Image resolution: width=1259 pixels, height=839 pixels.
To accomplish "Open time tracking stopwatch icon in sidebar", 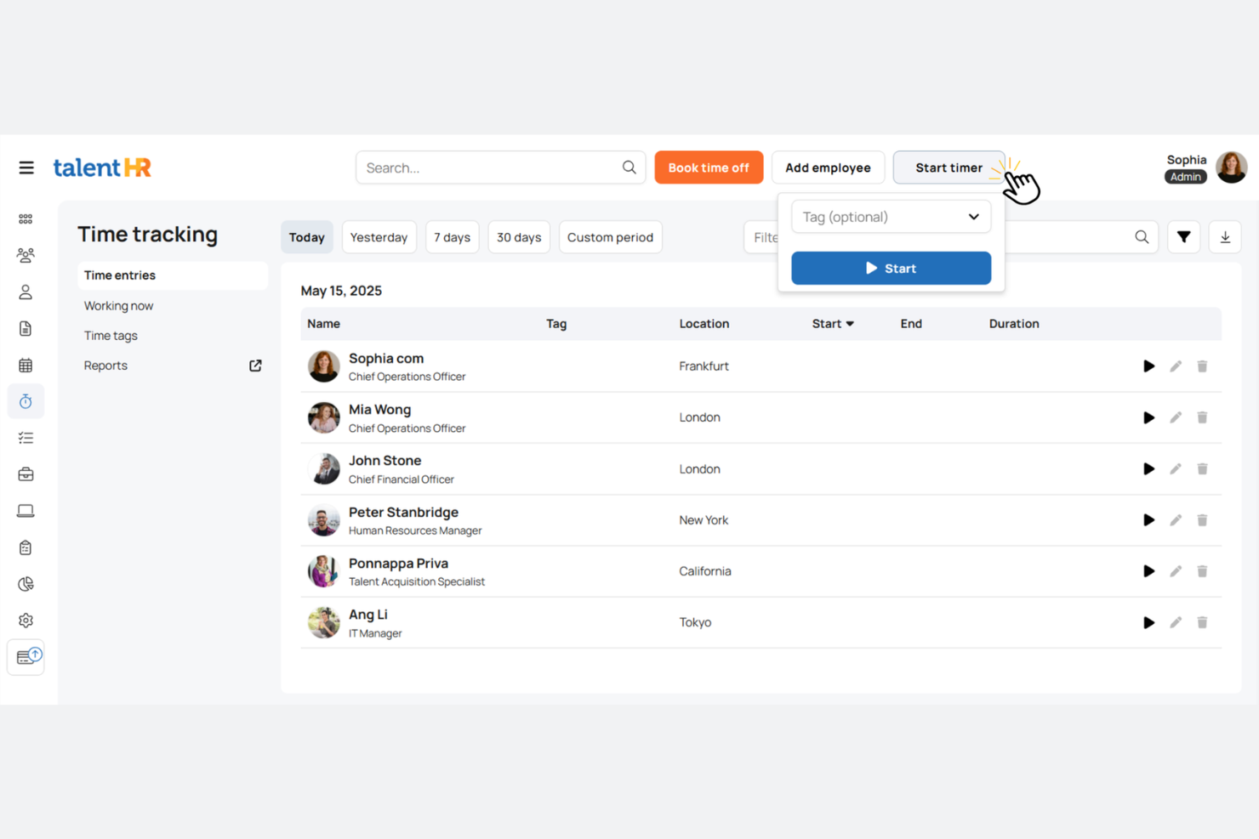I will (x=26, y=401).
